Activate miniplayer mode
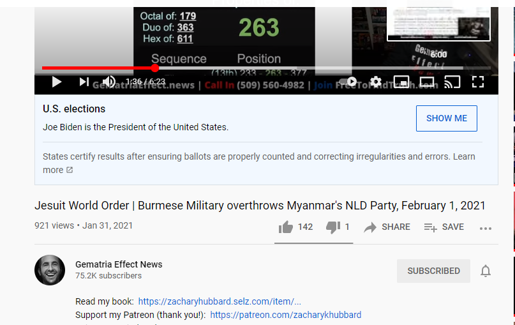This screenshot has width=515, height=325. click(401, 82)
